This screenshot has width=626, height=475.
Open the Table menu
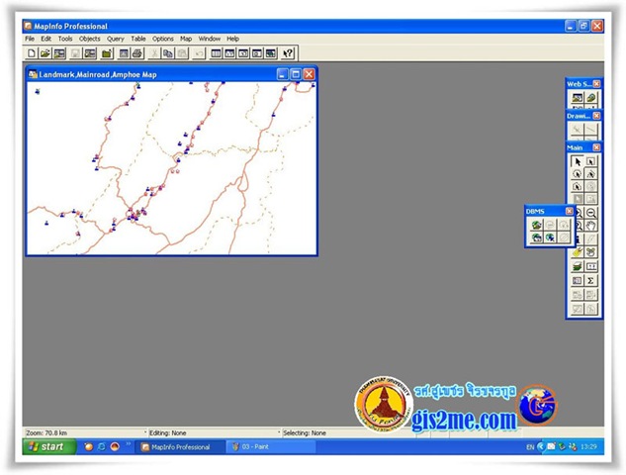coord(138,39)
